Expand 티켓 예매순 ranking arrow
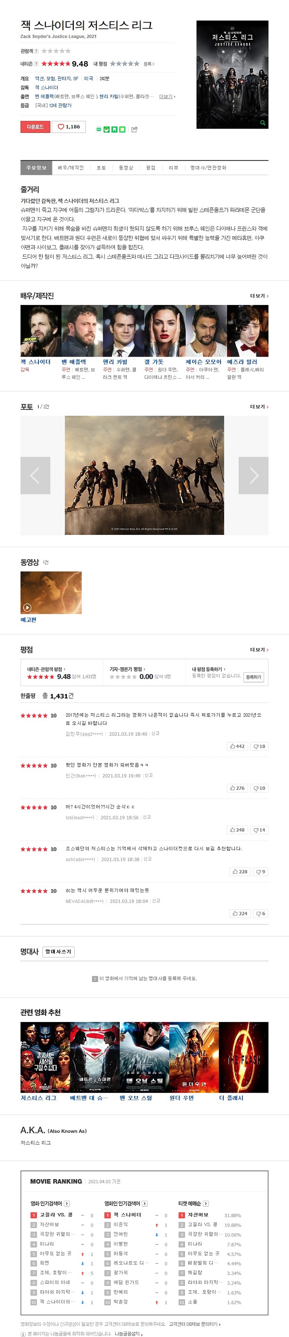Screen dimensions: 289x1337 pyautogui.click(x=206, y=1203)
